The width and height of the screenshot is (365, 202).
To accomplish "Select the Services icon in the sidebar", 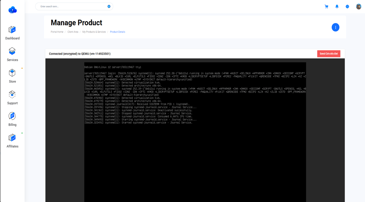I will tap(12, 53).
